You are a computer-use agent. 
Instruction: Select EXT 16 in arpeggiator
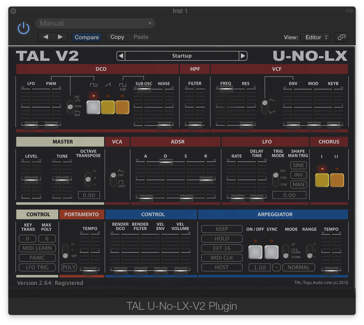pos(222,248)
